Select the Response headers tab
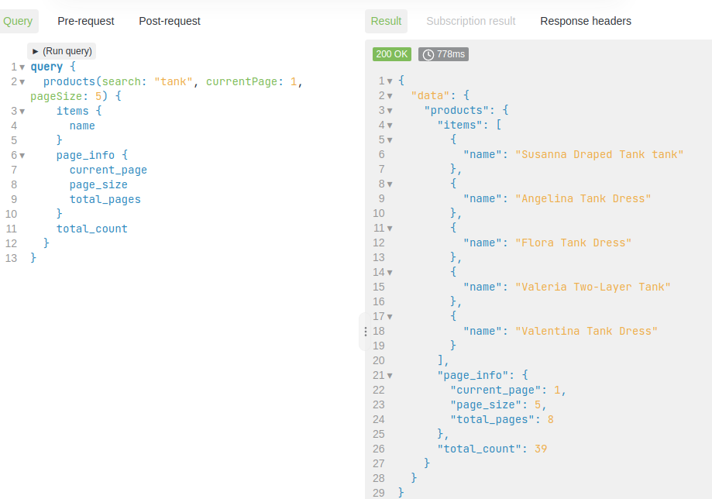This screenshot has height=499, width=712. [585, 21]
